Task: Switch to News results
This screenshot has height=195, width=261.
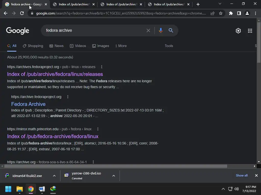Action: tap(56, 46)
